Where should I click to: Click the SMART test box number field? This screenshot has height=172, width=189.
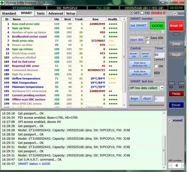tap(159, 99)
